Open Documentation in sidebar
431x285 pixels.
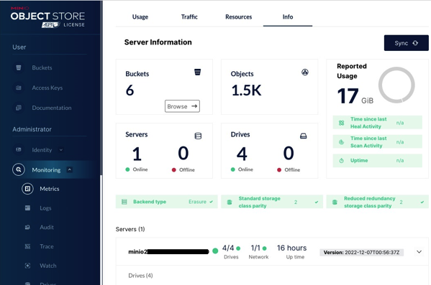coord(52,108)
